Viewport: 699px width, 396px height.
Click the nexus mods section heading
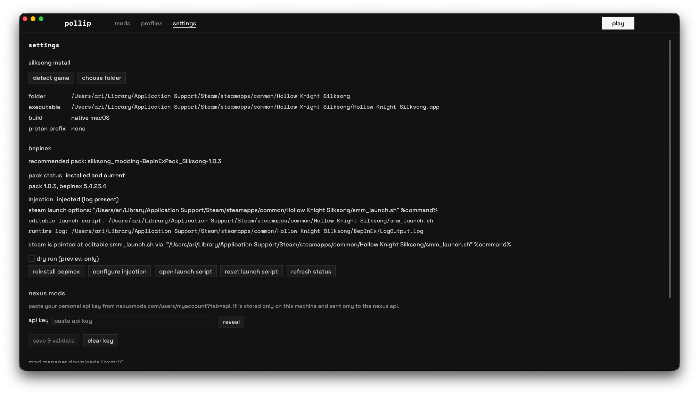(x=47, y=293)
